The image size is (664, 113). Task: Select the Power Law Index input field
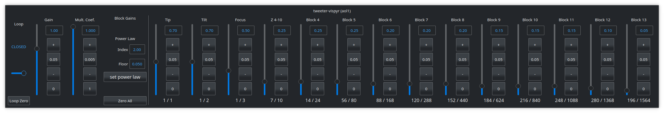tap(137, 49)
